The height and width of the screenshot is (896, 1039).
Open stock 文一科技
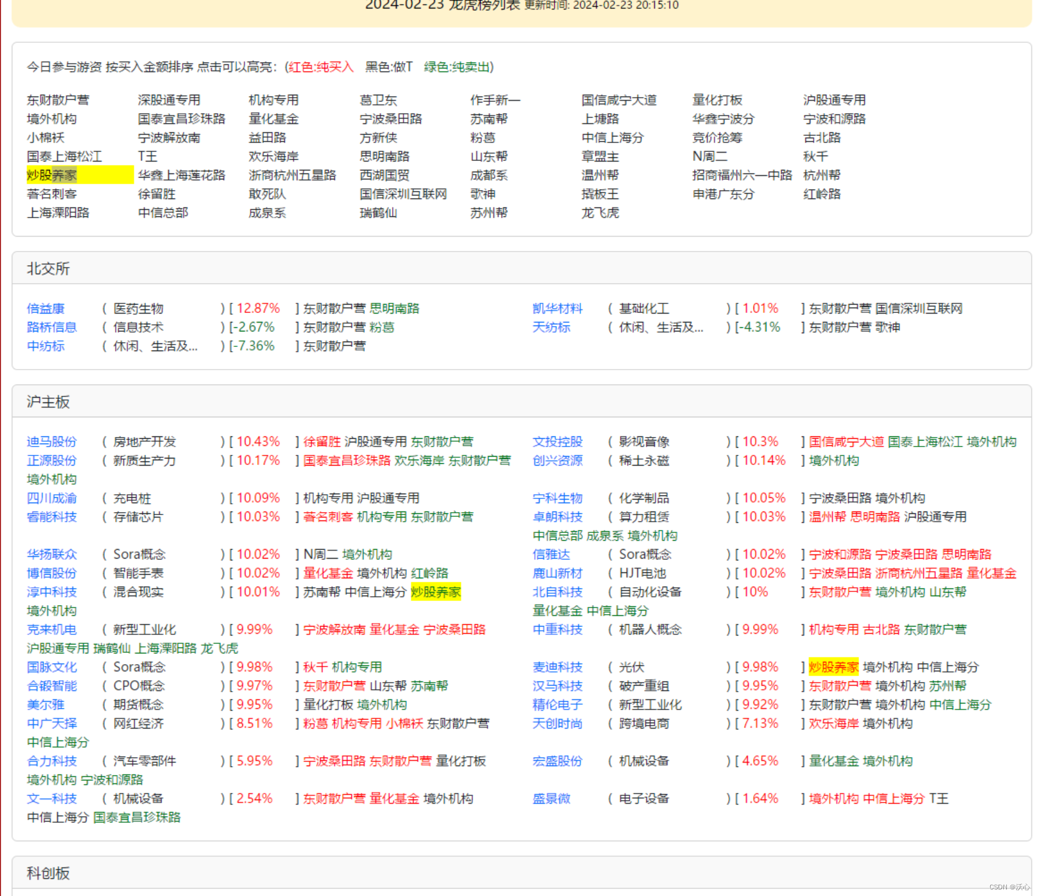click(52, 798)
